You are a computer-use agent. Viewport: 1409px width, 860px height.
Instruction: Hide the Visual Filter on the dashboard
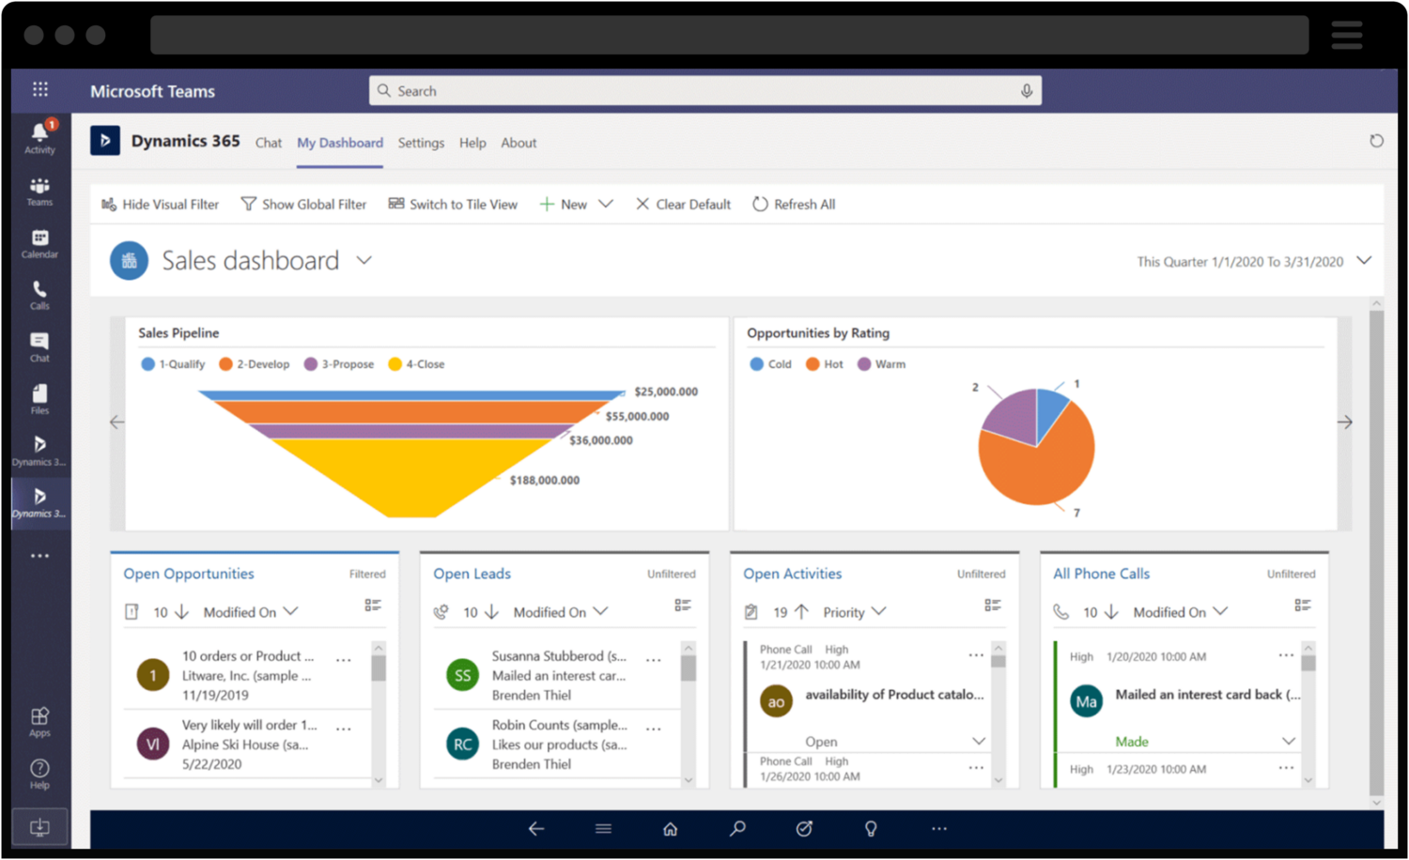click(160, 204)
